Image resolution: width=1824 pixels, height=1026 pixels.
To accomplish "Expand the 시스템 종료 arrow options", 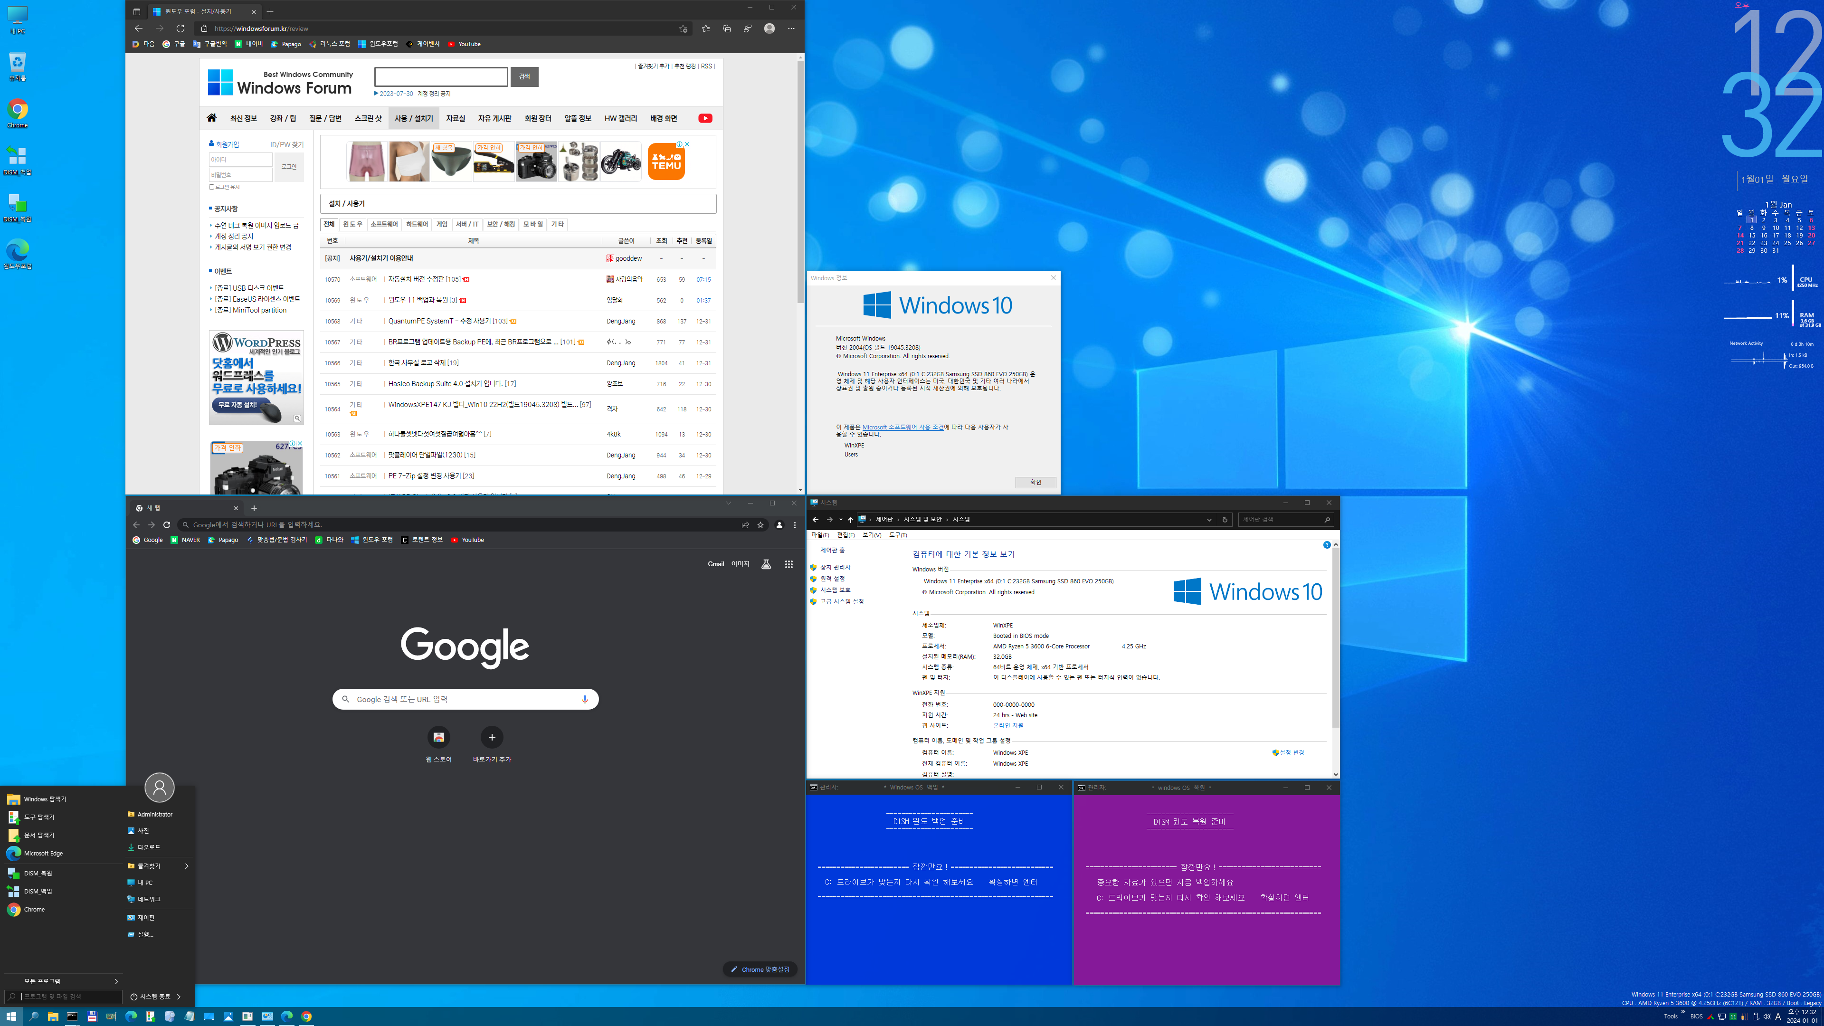I will pyautogui.click(x=179, y=996).
